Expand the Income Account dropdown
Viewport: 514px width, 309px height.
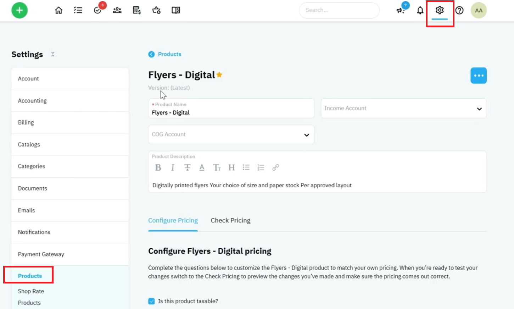404,108
